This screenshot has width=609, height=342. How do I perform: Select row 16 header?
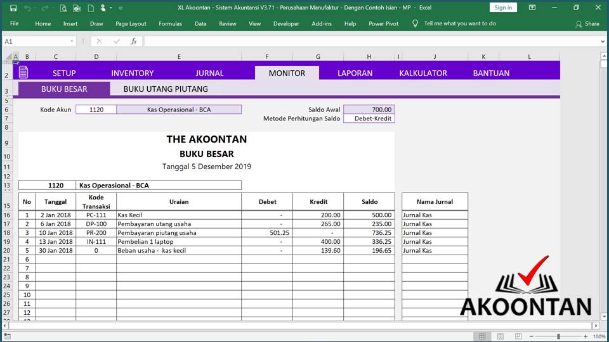6,215
